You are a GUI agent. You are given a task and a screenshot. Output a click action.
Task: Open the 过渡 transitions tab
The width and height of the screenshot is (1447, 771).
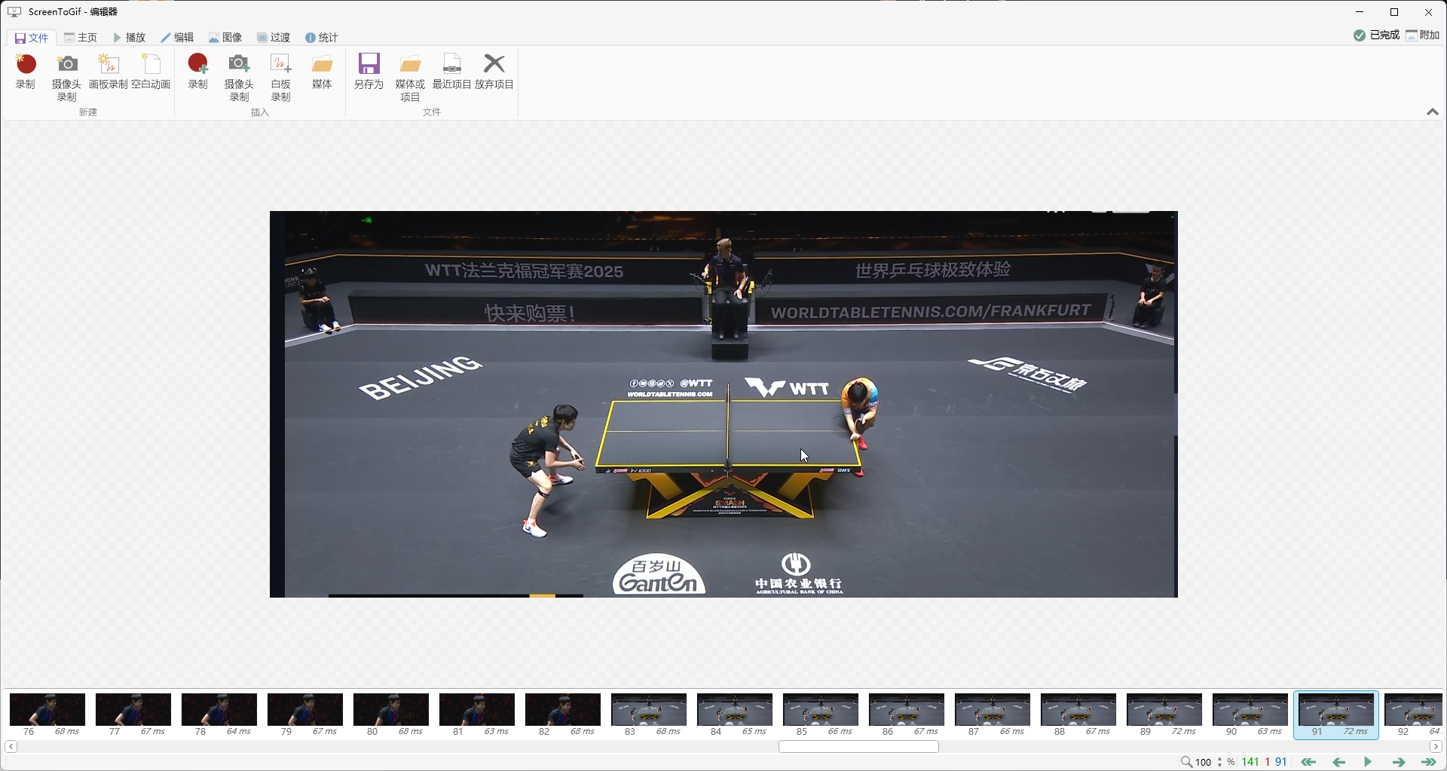(x=274, y=38)
